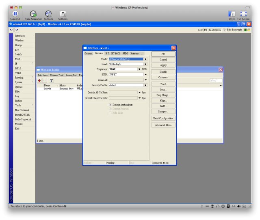The height and width of the screenshot is (220, 260).
Task: Click the SSID input field
Action: 126,75
